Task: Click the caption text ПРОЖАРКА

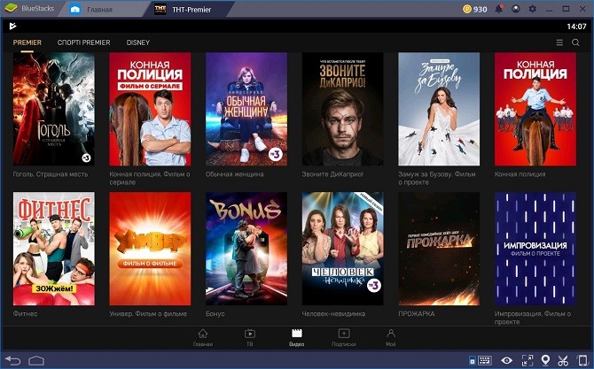Action: [x=417, y=314]
